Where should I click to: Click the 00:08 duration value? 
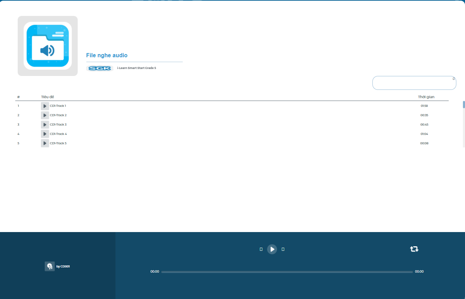[x=424, y=143]
